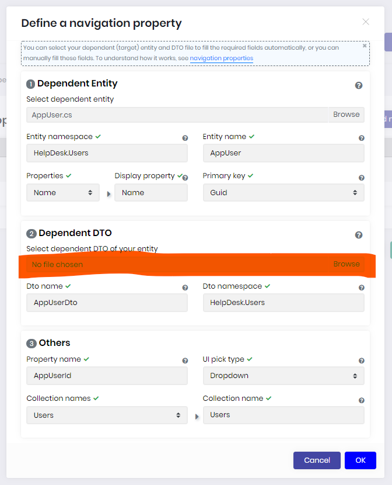Viewport: 392px width, 485px height.
Task: Expand Collection names Users dropdown
Action: tap(107, 415)
